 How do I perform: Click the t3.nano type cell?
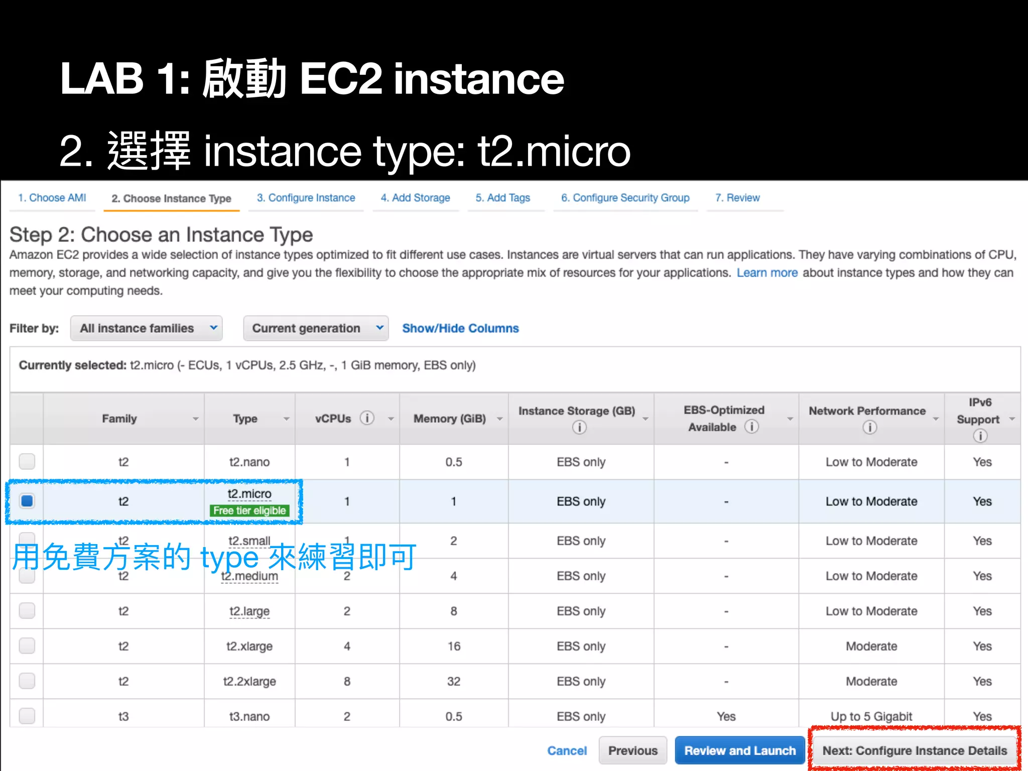point(249,716)
